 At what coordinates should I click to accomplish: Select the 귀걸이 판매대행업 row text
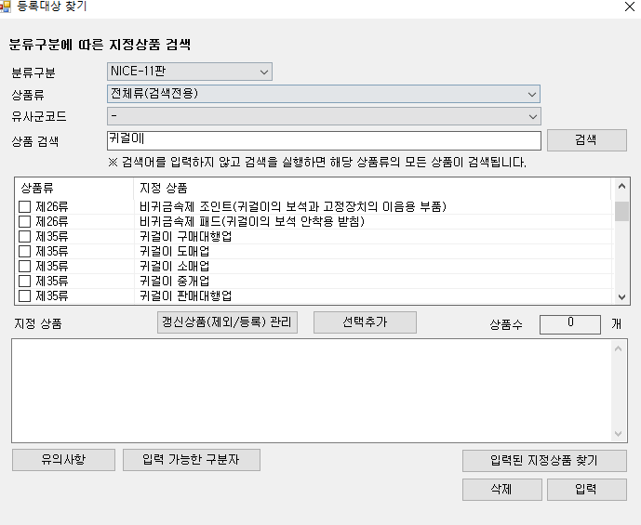click(x=185, y=295)
